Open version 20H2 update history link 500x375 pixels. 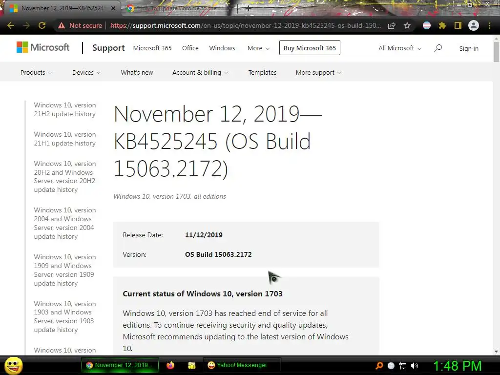65,177
